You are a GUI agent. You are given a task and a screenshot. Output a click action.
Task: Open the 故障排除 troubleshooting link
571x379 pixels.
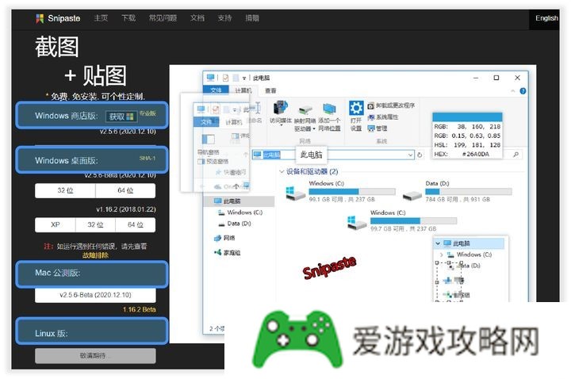coord(95,255)
